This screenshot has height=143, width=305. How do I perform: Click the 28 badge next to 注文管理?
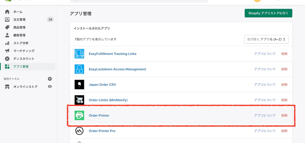point(50,20)
